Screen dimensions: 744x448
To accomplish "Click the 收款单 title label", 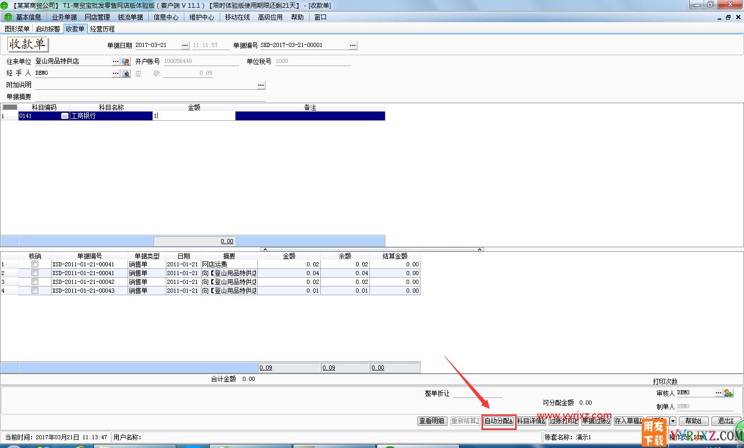I will coord(27,44).
